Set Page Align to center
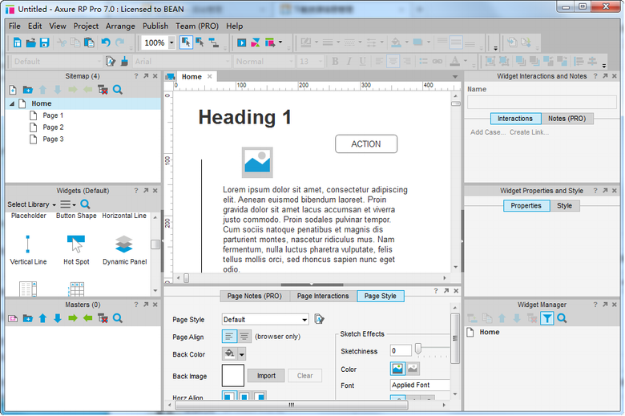The height and width of the screenshot is (416, 625). pos(244,336)
